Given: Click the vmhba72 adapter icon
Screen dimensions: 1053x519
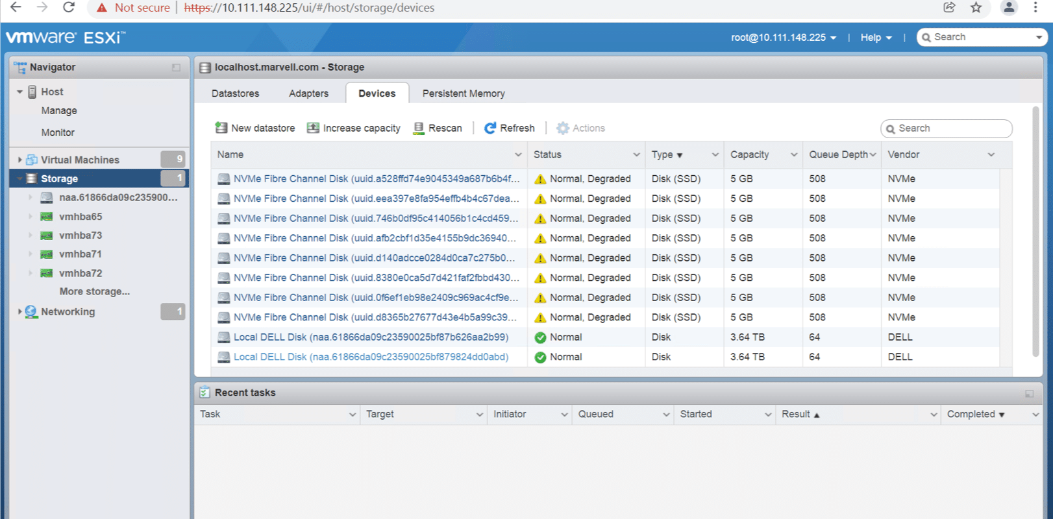Looking at the screenshot, I should [47, 273].
